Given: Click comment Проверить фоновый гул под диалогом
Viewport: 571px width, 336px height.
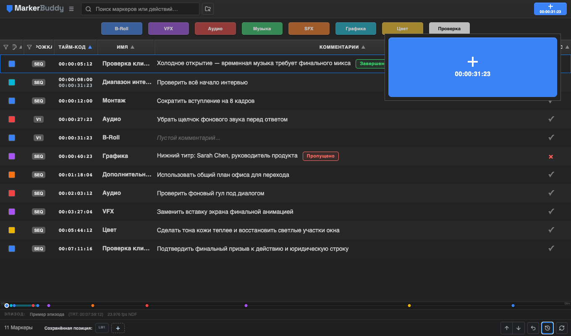Looking at the screenshot, I should tap(210, 193).
